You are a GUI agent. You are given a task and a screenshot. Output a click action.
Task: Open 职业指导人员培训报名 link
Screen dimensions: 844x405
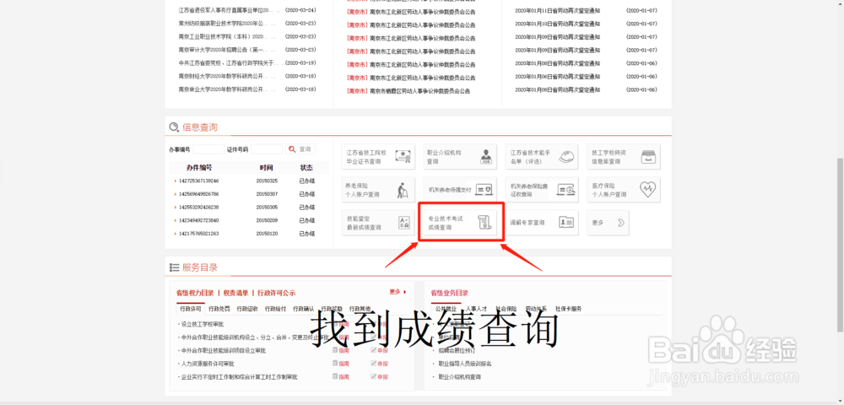click(x=465, y=364)
